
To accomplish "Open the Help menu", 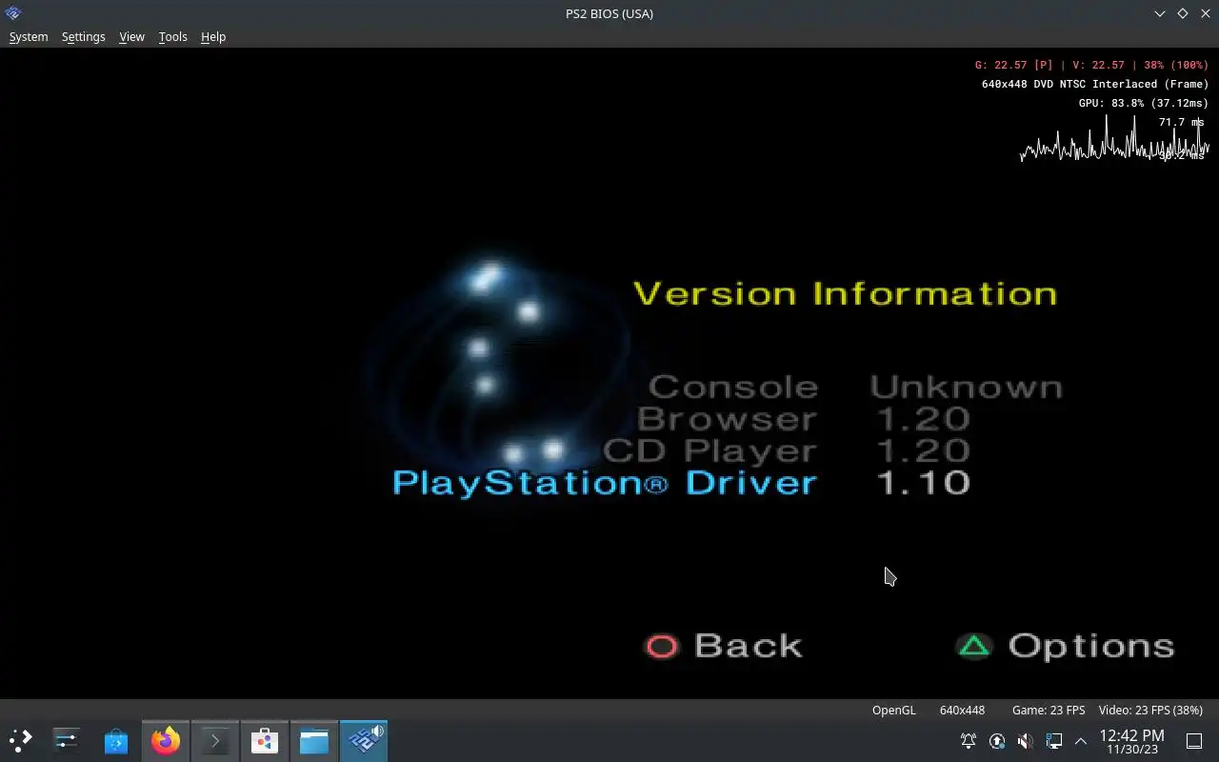I will 213,36.
